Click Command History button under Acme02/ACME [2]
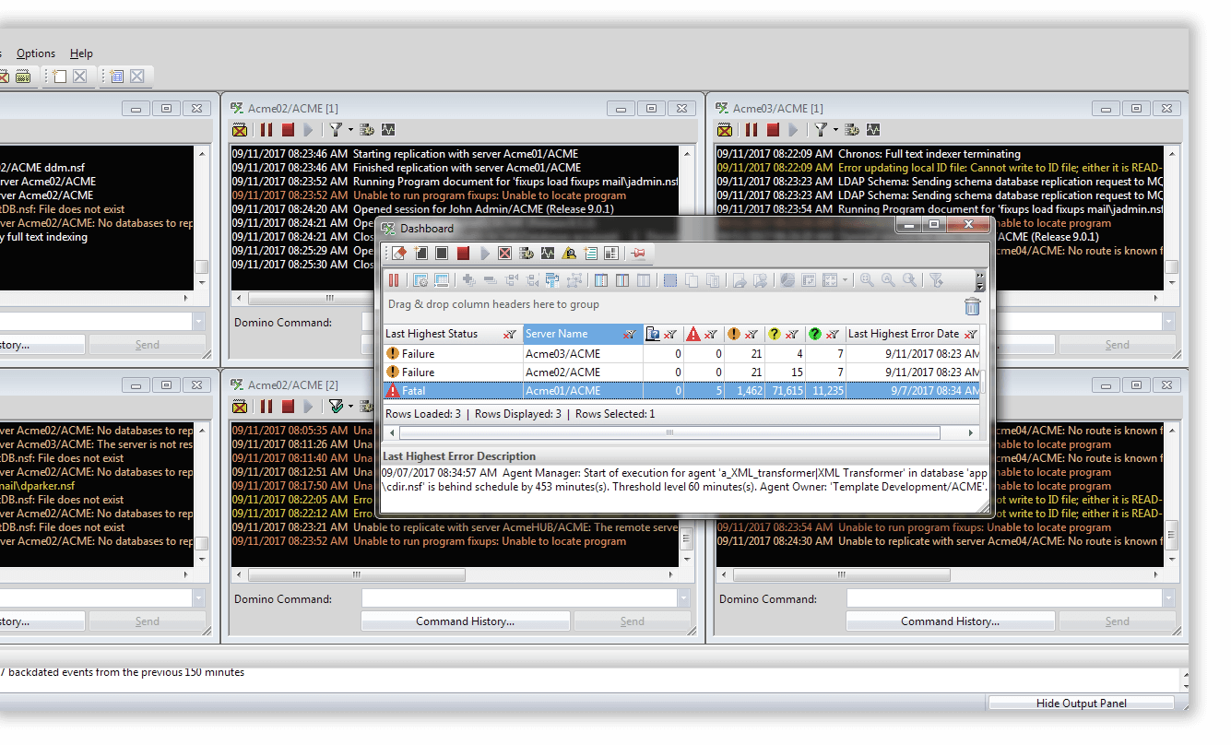The width and height of the screenshot is (1231, 745). click(x=465, y=621)
